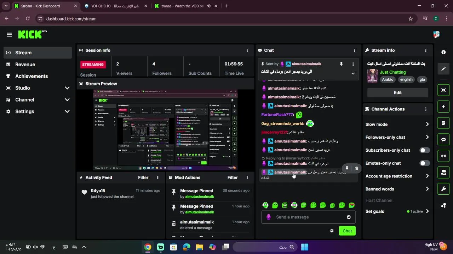Toggle the channel actions widget icon
The image size is (453, 254).
(443, 173)
